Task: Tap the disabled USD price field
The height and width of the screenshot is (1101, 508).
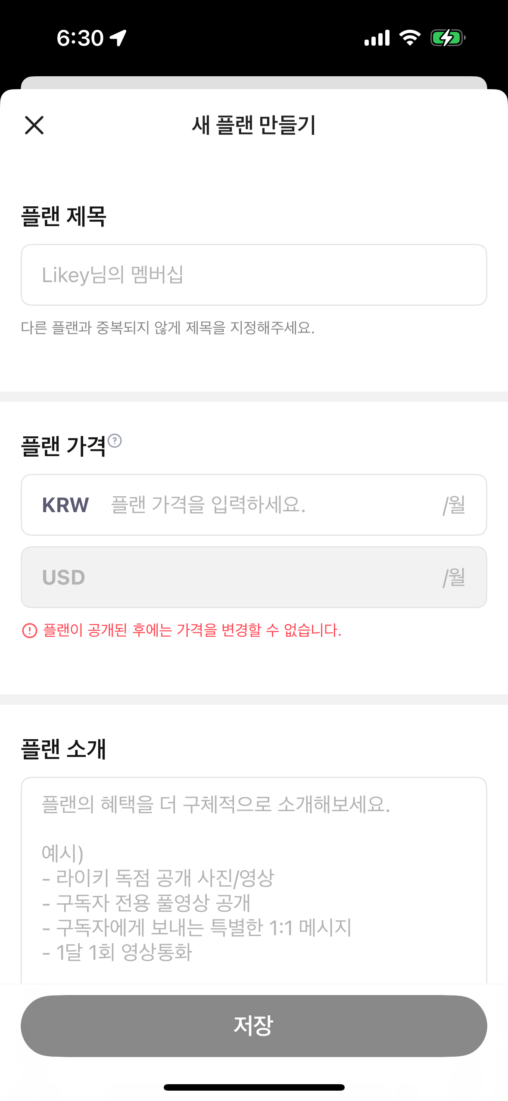Action: click(x=254, y=577)
